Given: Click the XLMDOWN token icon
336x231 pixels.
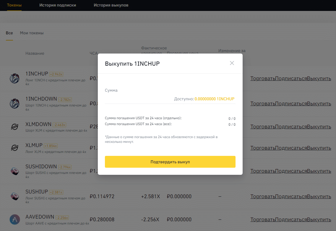Looking at the screenshot, I should click(14, 127).
